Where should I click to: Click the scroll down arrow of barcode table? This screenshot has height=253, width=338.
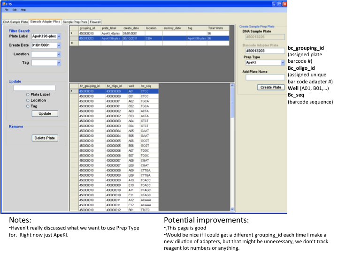[x=232, y=209]
